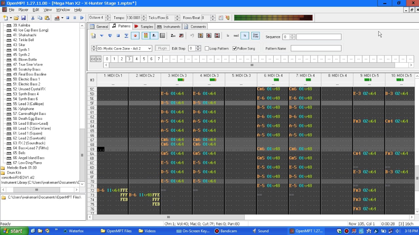Select order position 0 in sequence
The height and width of the screenshot is (235, 419).
(107, 59)
